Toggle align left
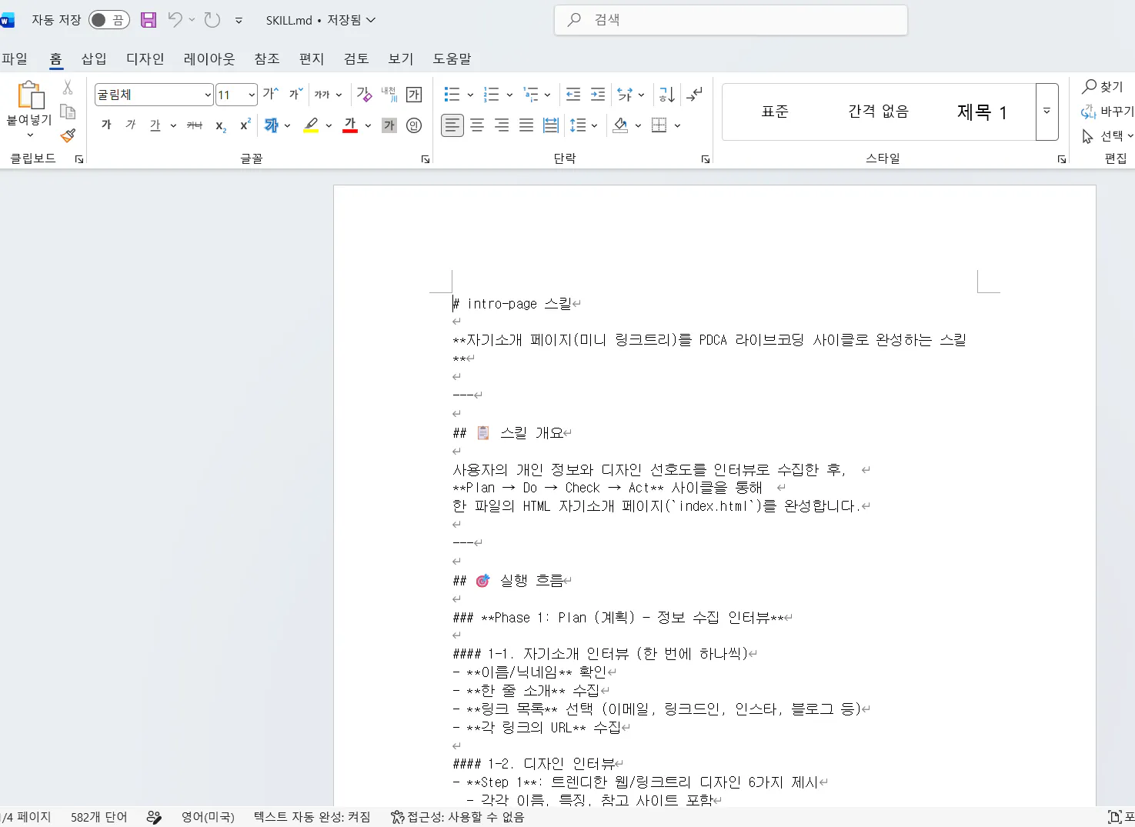The image size is (1135, 827). click(x=452, y=125)
